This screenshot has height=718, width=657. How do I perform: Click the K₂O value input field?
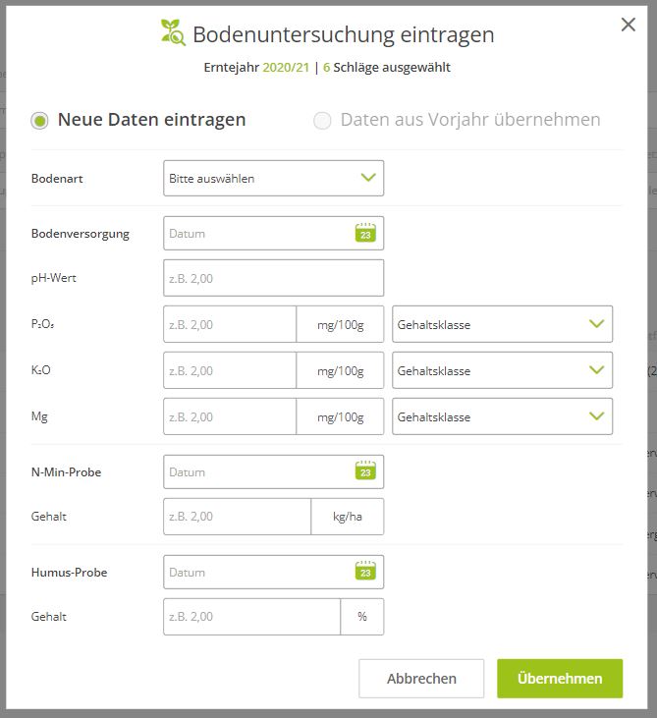point(230,370)
